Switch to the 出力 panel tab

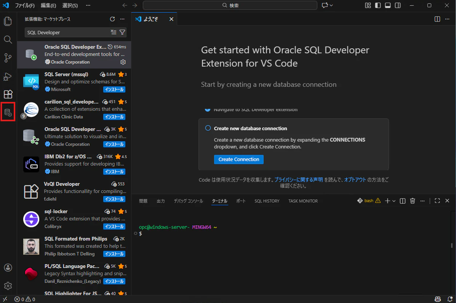click(160, 201)
